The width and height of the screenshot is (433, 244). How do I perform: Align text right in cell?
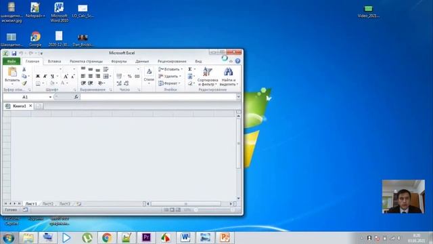[97, 76]
